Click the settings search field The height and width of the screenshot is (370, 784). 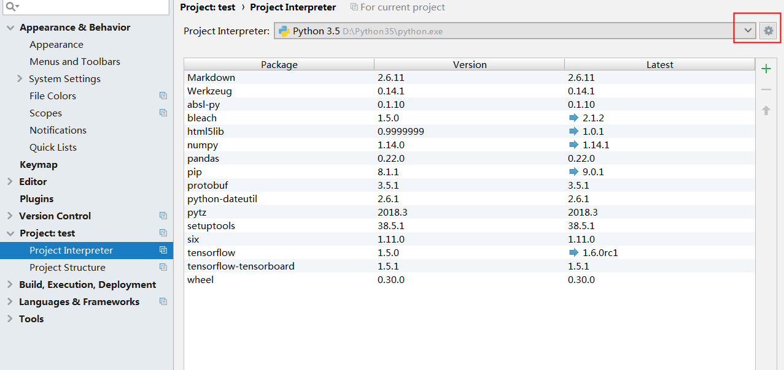(92, 7)
